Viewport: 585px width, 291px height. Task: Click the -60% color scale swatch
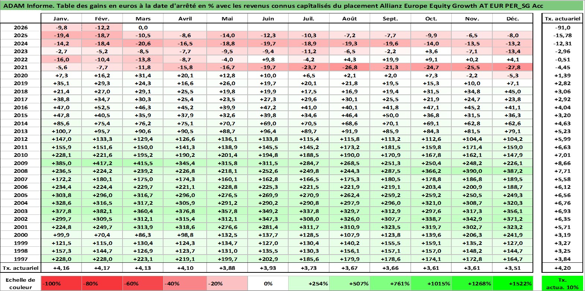143,283
